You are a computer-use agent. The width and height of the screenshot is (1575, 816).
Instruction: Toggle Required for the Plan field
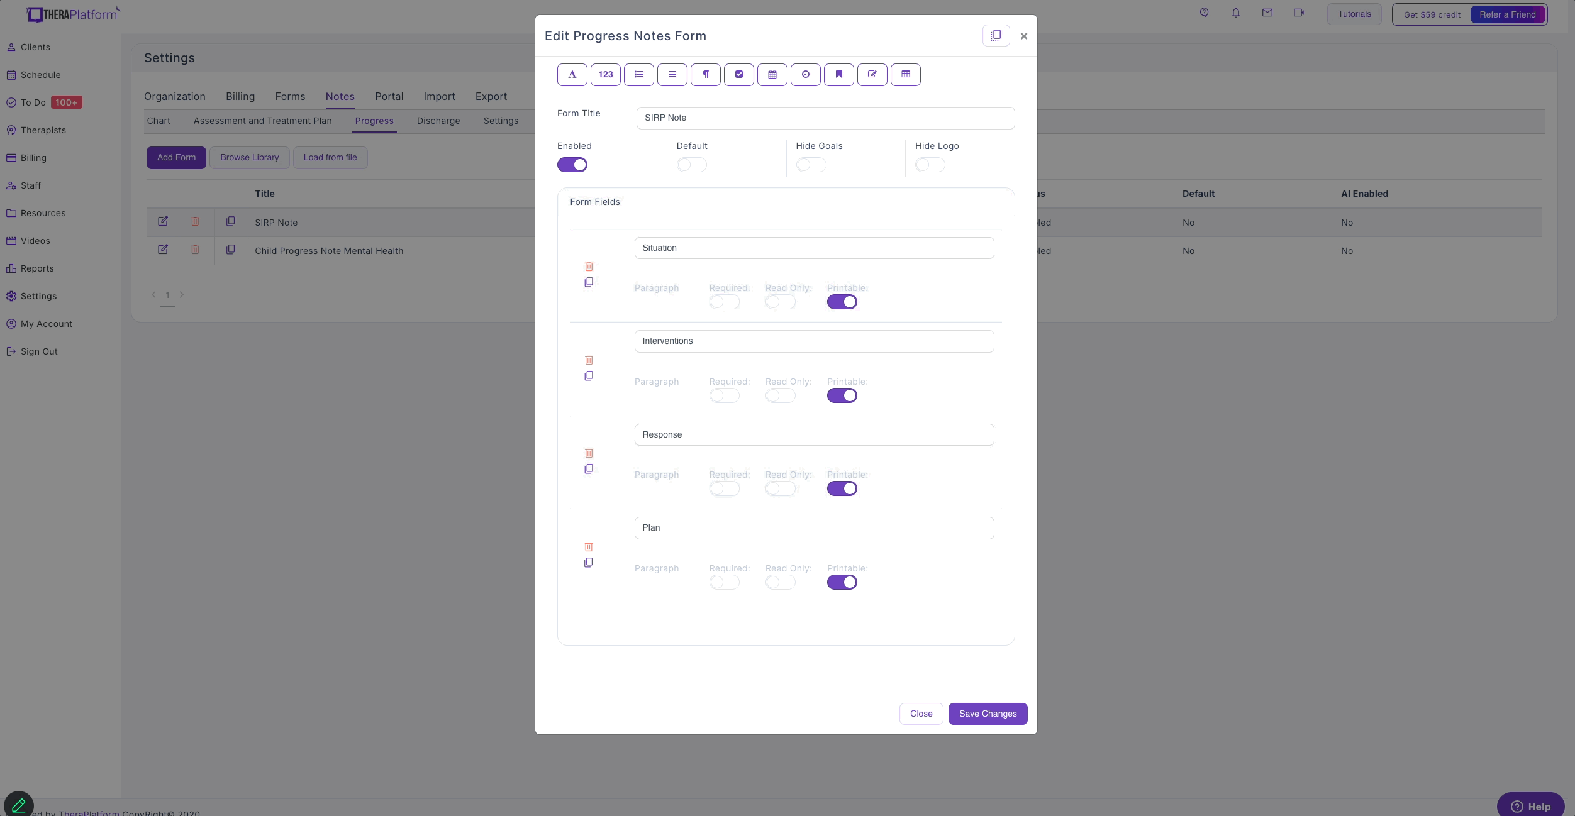(x=725, y=582)
